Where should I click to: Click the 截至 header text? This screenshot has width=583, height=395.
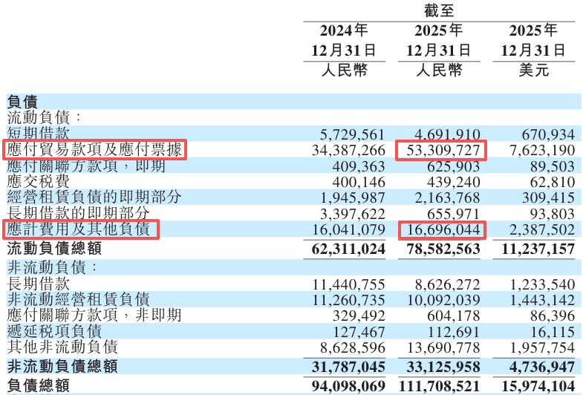[x=438, y=10]
